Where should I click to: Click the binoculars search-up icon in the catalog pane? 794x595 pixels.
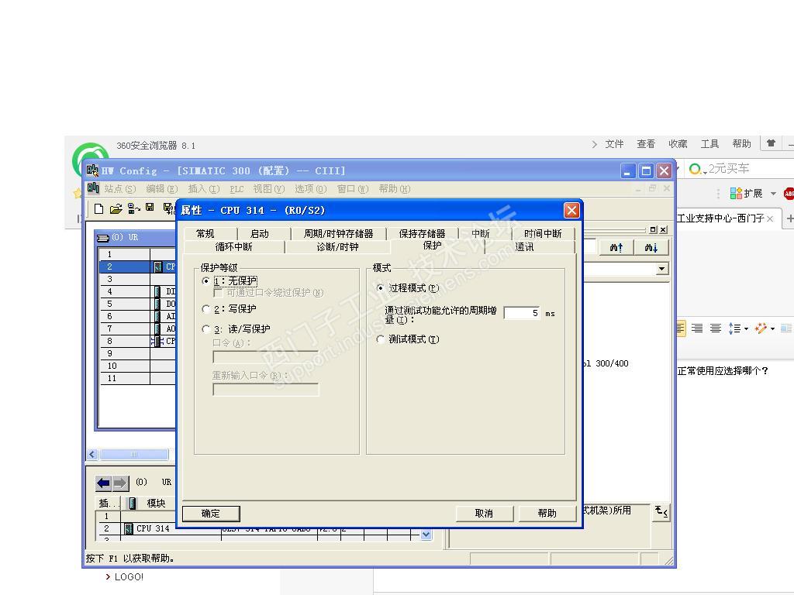coord(616,247)
